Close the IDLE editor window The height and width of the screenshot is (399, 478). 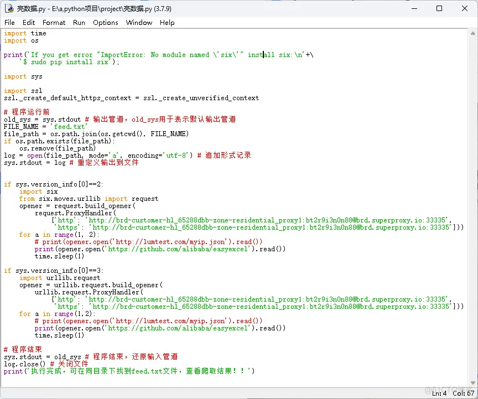coord(465,8)
